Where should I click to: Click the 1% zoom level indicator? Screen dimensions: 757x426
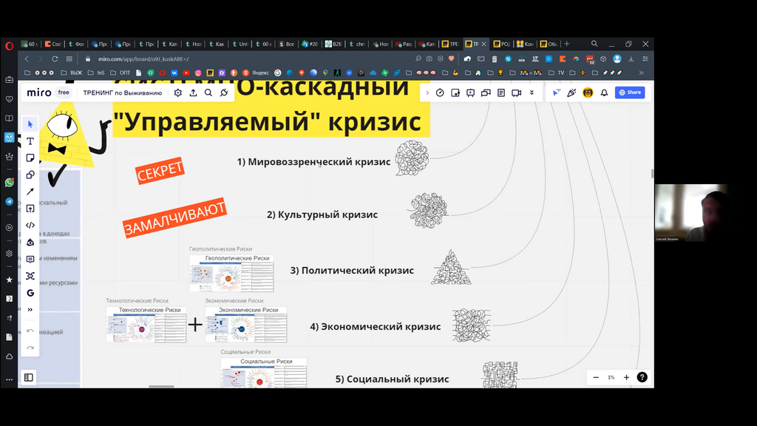coord(611,377)
